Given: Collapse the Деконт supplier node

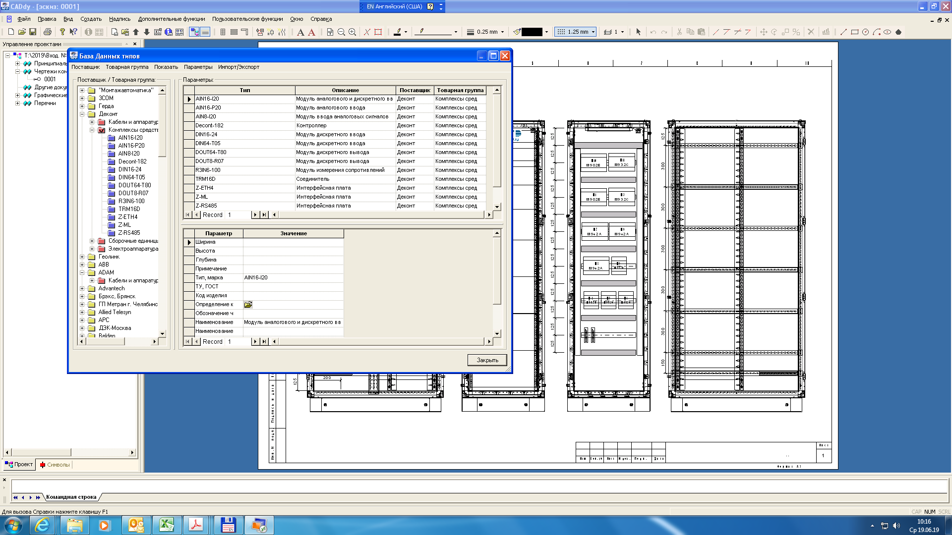Looking at the screenshot, I should 82,114.
